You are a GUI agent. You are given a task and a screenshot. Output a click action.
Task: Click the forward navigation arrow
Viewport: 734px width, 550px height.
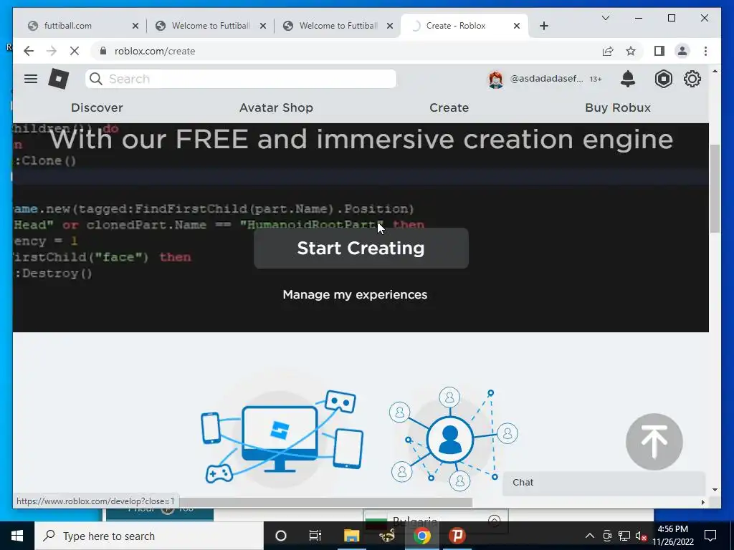52,51
